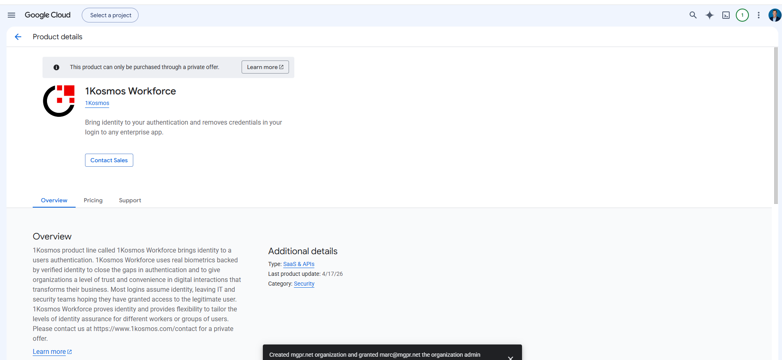Click the Additional details heading
The image size is (782, 360).
(303, 251)
